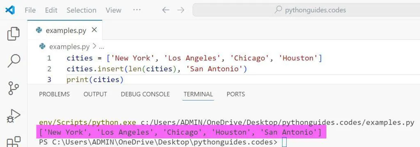The height and width of the screenshot is (147, 420).
Task: Open the Run and Debug view icon
Action: pos(14,116)
